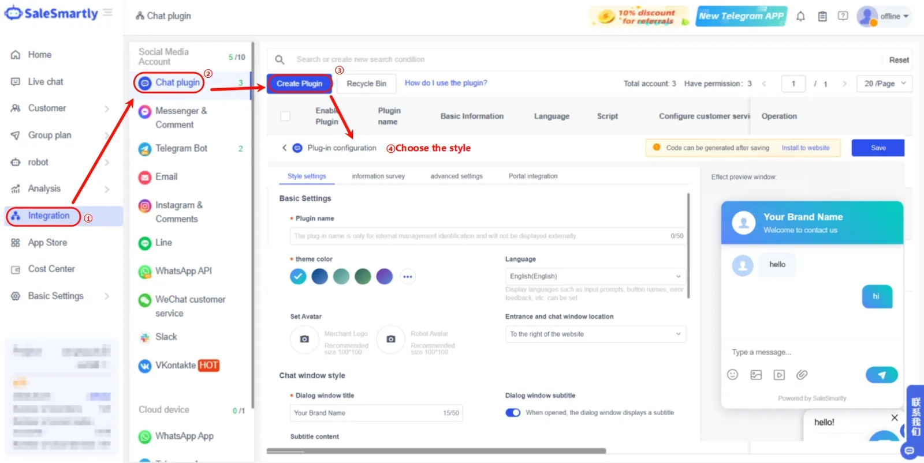
Task: Open How do I use the plugin link
Action: 446,83
